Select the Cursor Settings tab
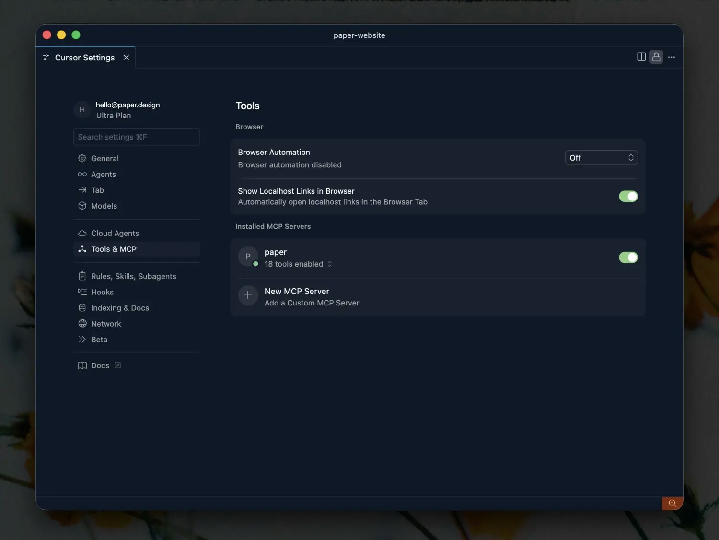 pos(85,57)
